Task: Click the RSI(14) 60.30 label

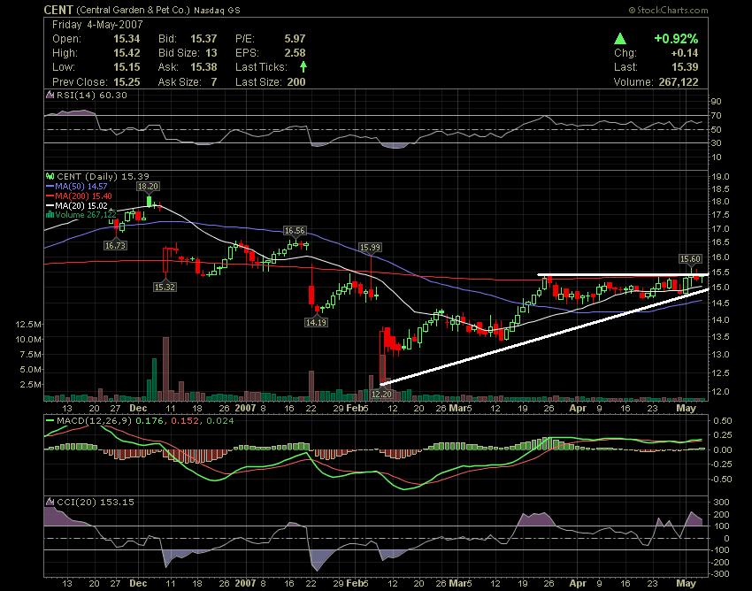Action: pyautogui.click(x=92, y=95)
